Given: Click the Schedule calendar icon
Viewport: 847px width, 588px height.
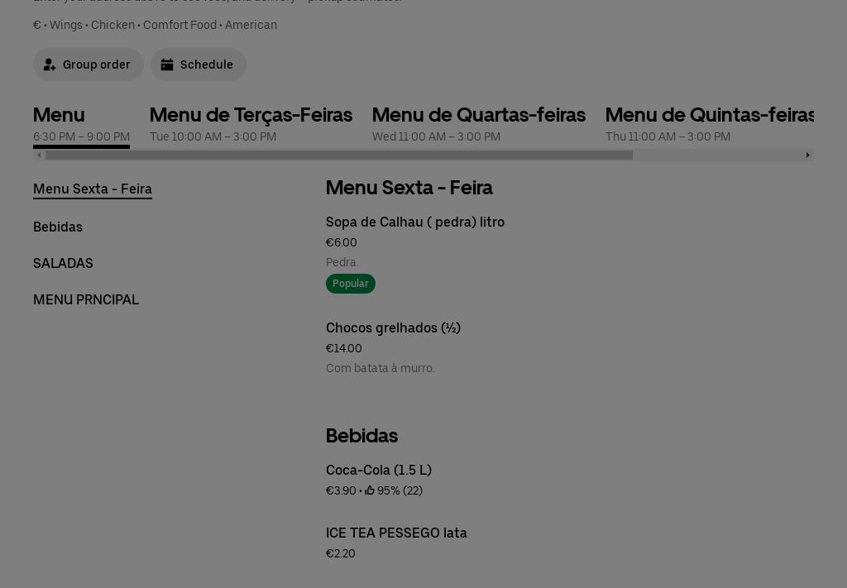Looking at the screenshot, I should [168, 65].
